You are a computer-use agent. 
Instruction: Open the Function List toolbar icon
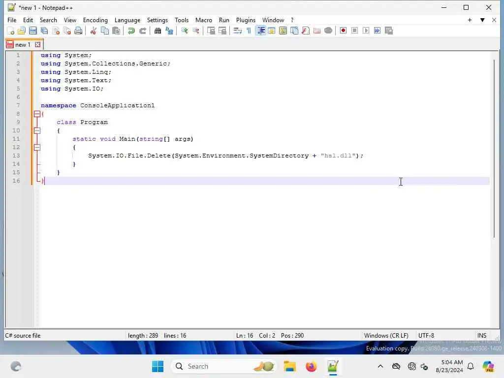pyautogui.click(x=306, y=31)
